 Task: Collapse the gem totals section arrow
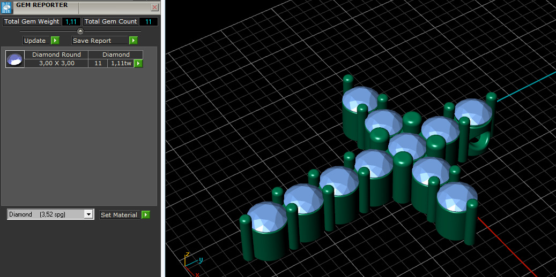[80, 31]
